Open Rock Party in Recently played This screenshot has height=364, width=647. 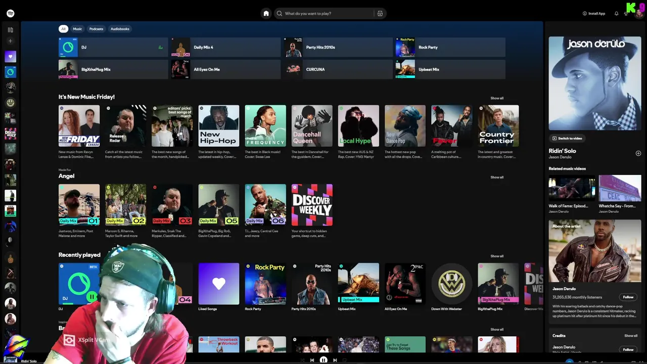(x=265, y=284)
